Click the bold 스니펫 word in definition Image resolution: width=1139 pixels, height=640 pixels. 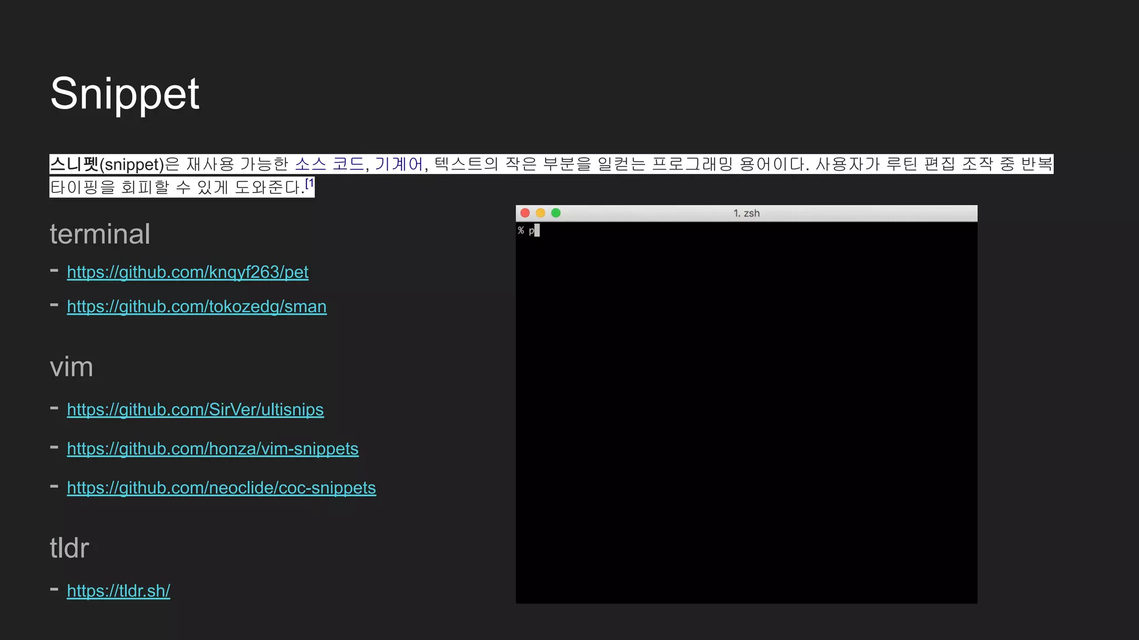pyautogui.click(x=74, y=164)
